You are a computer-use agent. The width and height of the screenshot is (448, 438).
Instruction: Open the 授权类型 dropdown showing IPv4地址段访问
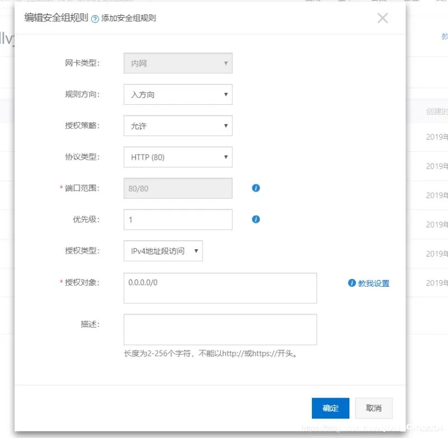pyautogui.click(x=162, y=251)
